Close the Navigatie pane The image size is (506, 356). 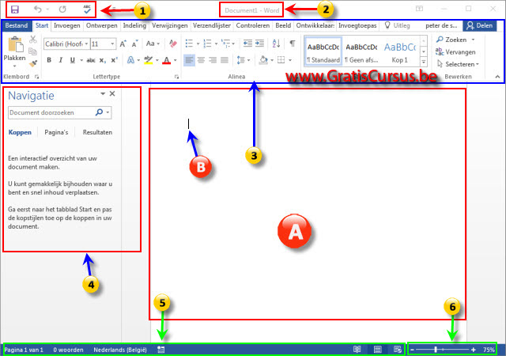(112, 93)
